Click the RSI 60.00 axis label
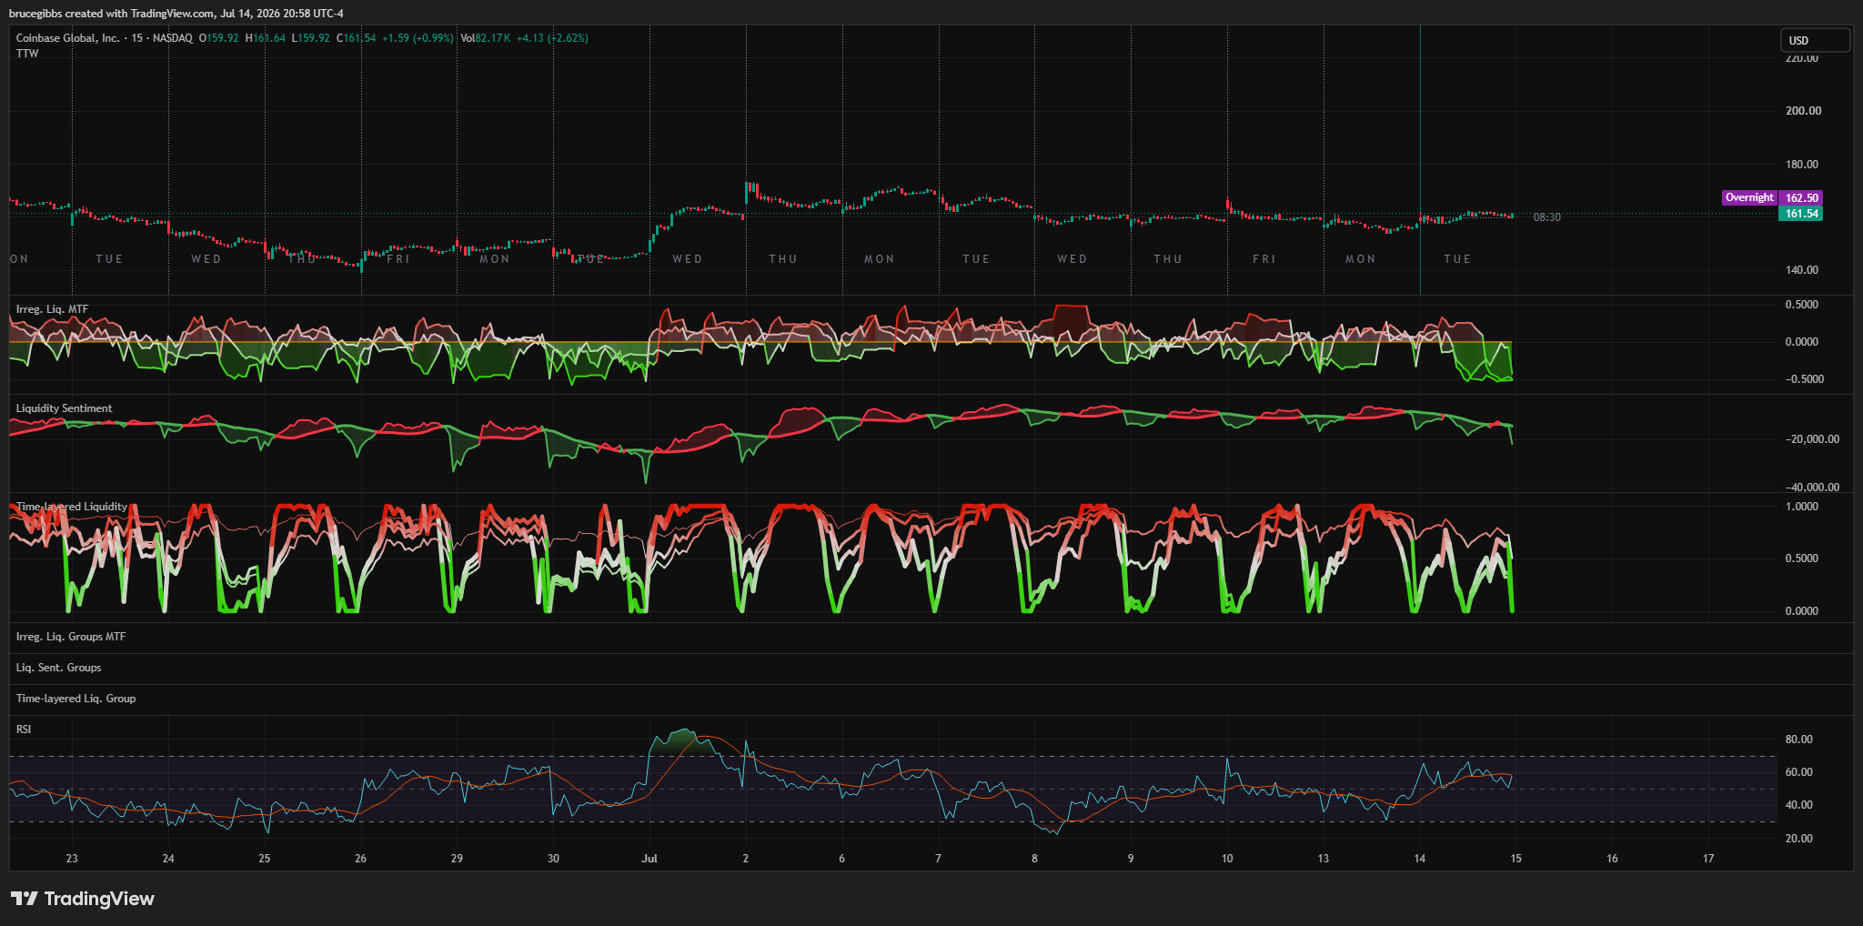 [x=1798, y=772]
